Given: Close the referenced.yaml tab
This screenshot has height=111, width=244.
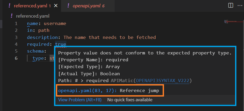Looking at the screenshot, I should click(x=56, y=6).
